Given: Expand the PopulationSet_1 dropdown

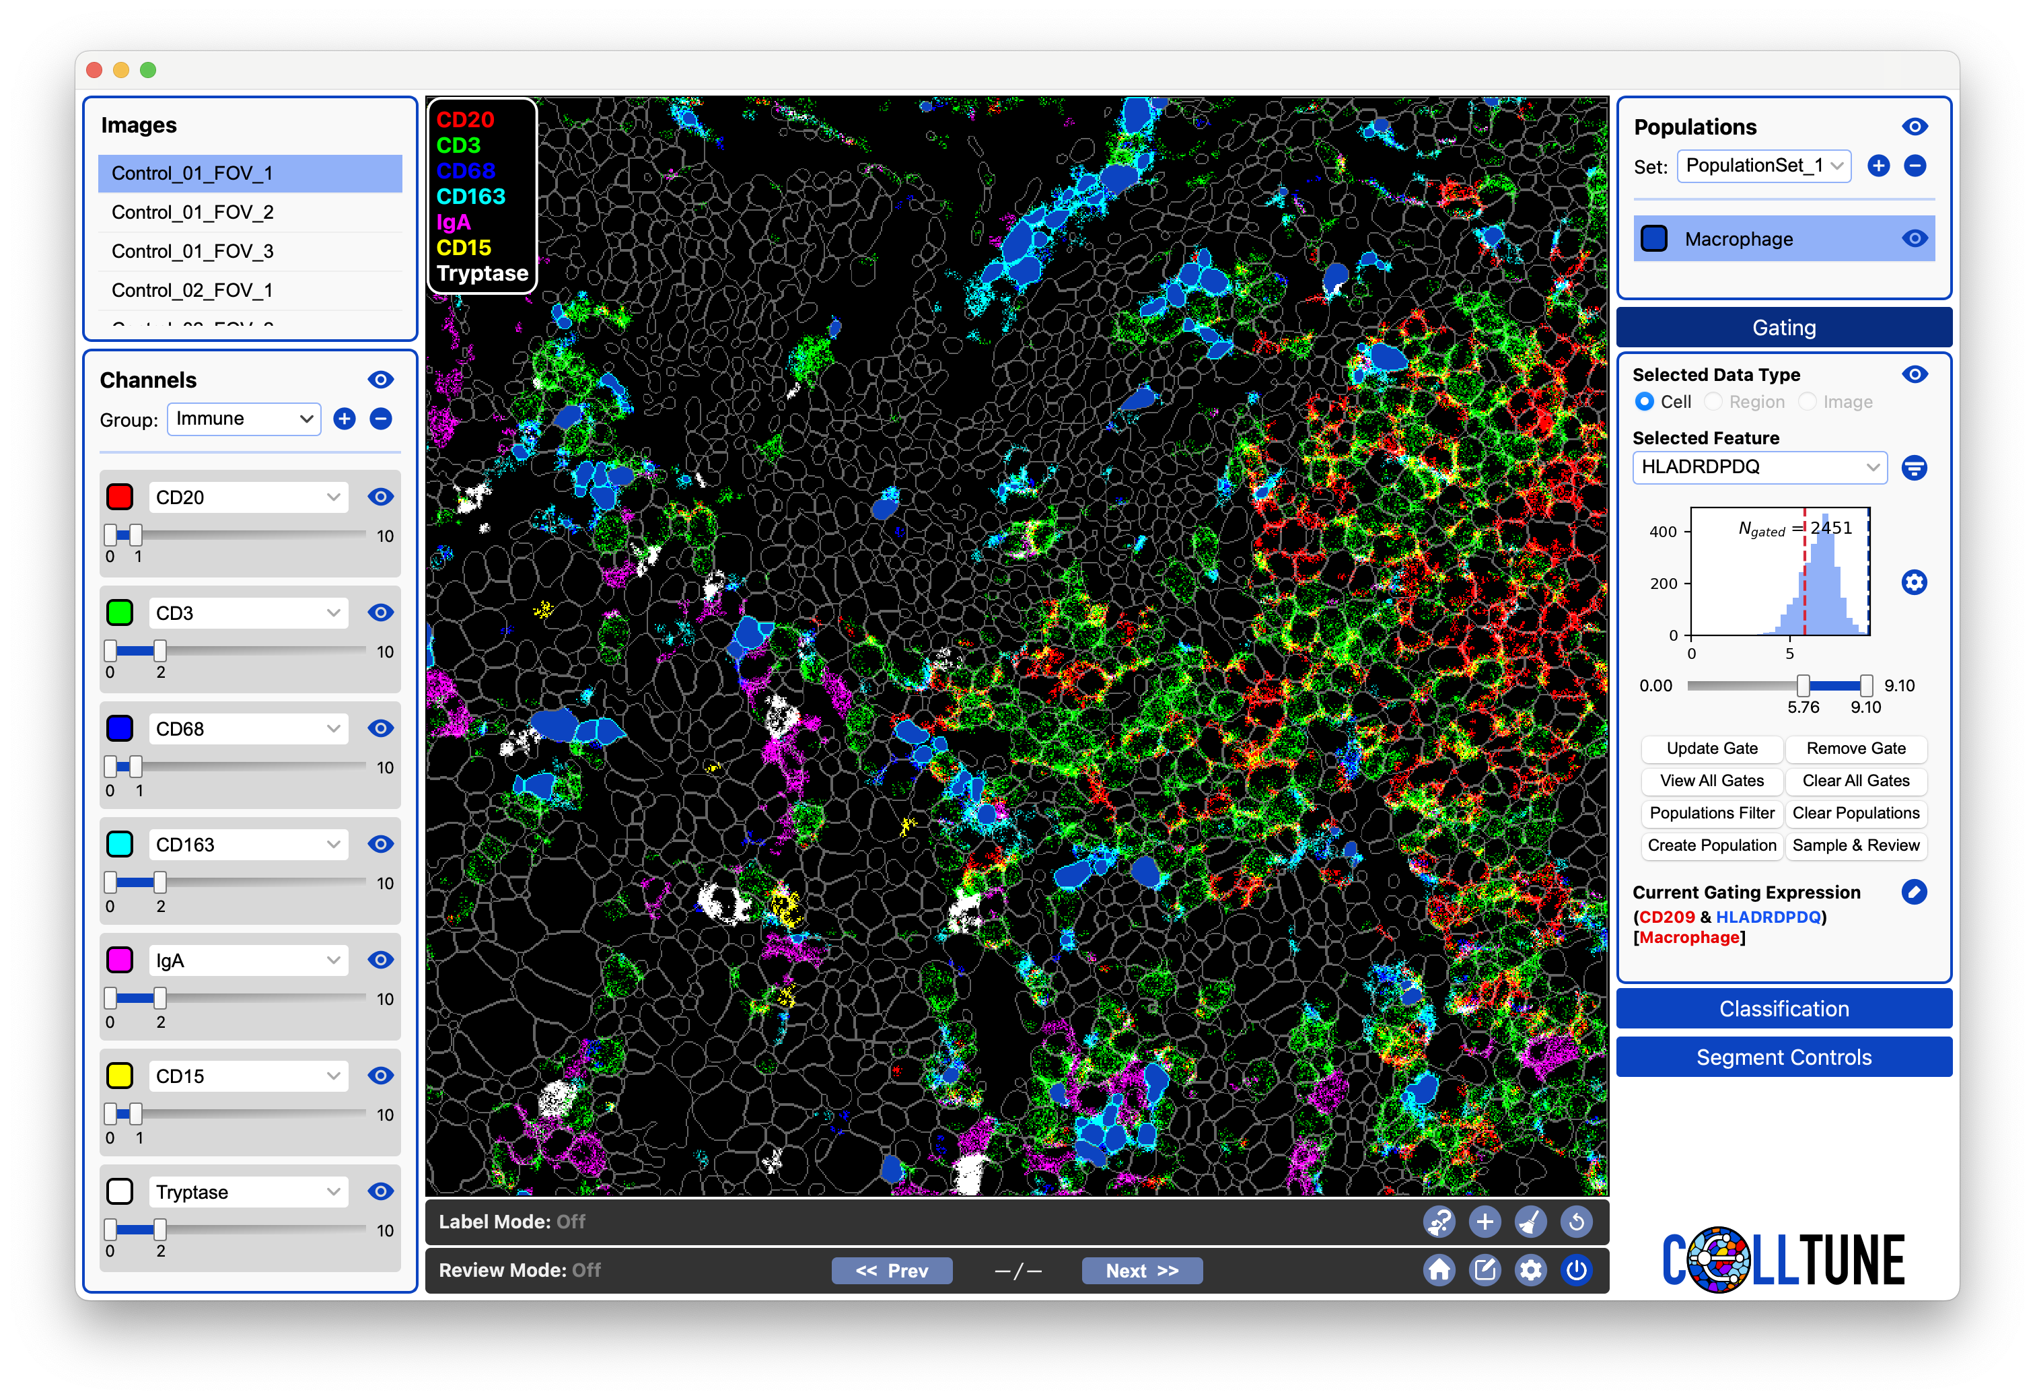Looking at the screenshot, I should 1763,165.
